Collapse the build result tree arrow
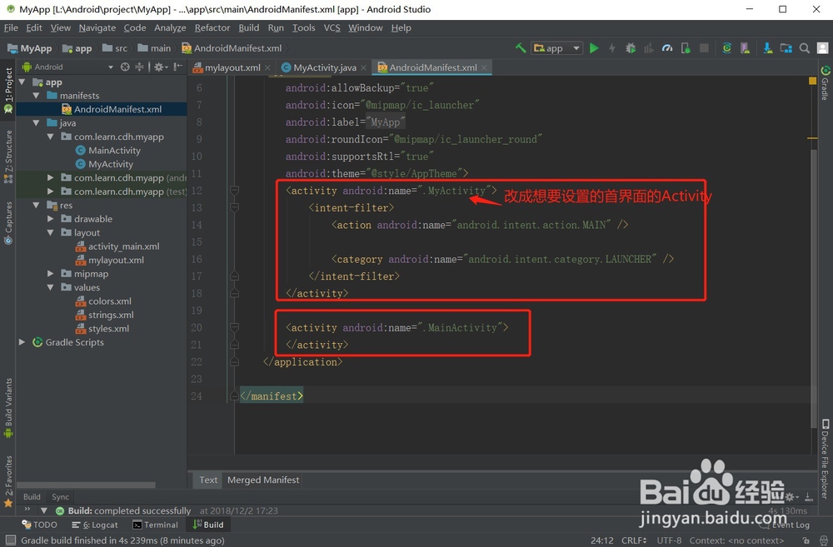This screenshot has height=547, width=833. coord(44,511)
